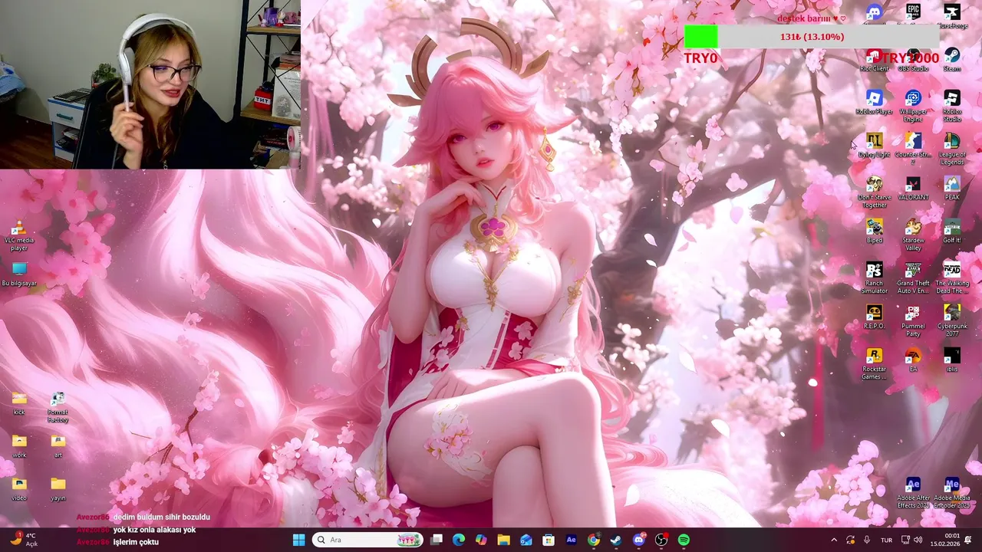Select the Cyberpunk 2077 icon

(952, 320)
